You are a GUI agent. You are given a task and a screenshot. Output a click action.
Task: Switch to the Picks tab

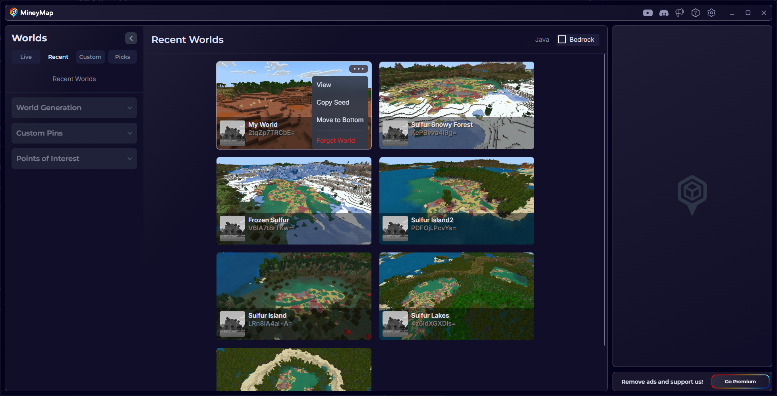coord(122,57)
